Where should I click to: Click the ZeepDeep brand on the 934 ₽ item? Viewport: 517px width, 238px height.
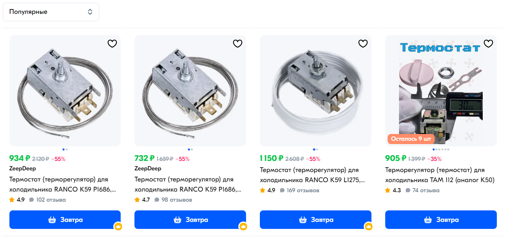click(23, 168)
